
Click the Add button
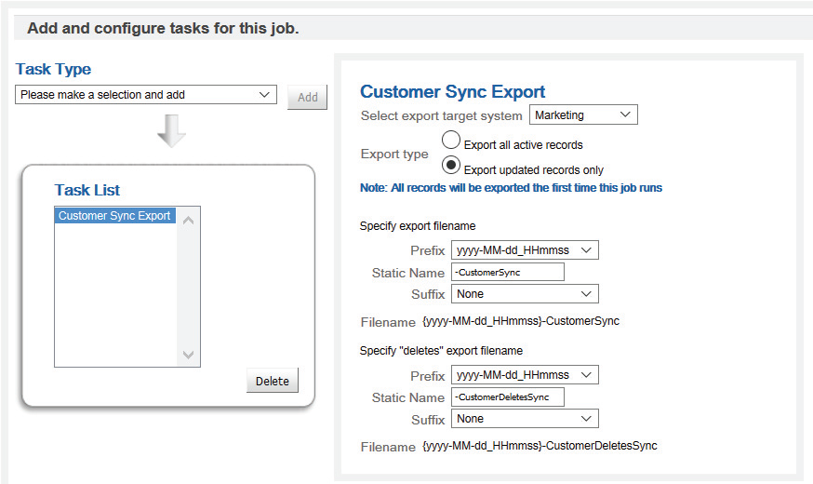[308, 97]
